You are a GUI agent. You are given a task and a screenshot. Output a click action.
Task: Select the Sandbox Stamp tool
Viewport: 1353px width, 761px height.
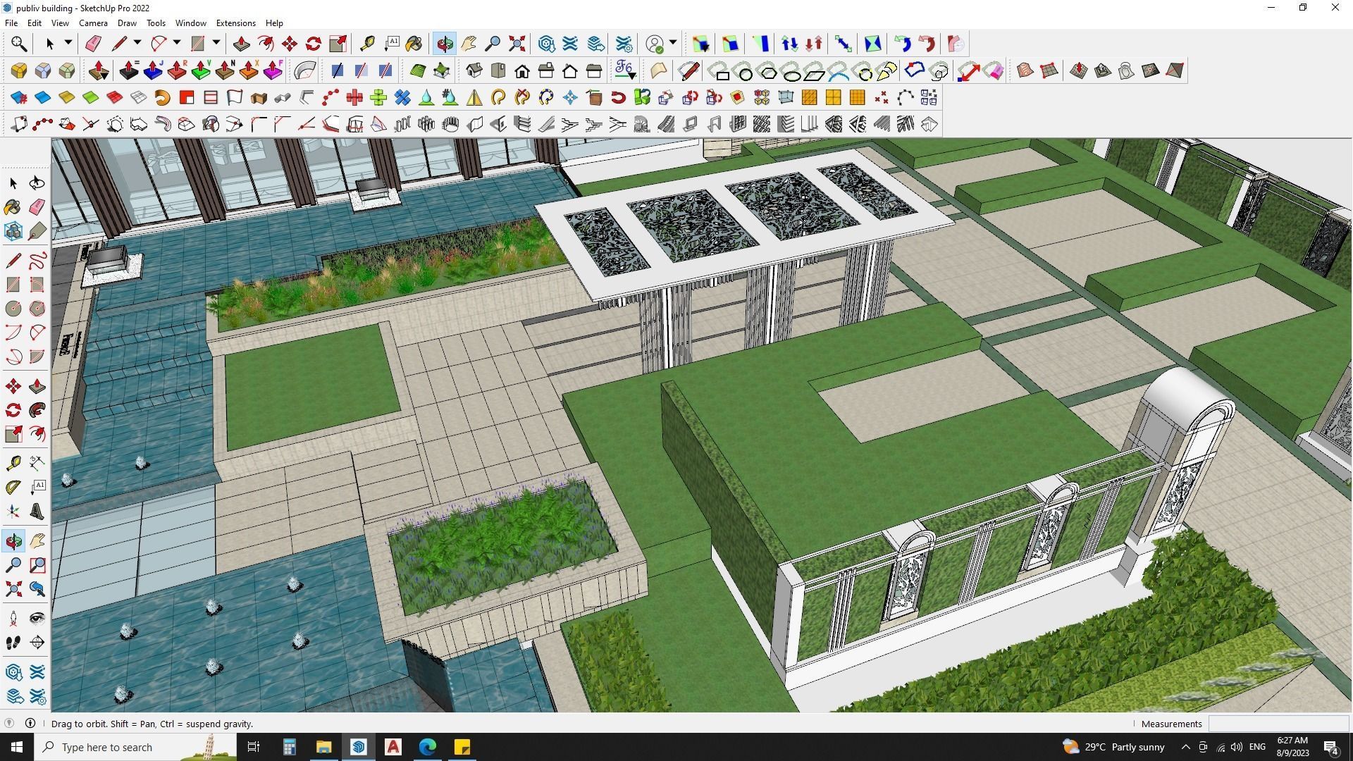tap(1103, 70)
